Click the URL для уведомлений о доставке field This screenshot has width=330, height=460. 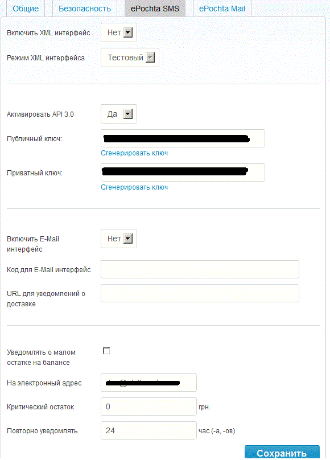click(200, 293)
